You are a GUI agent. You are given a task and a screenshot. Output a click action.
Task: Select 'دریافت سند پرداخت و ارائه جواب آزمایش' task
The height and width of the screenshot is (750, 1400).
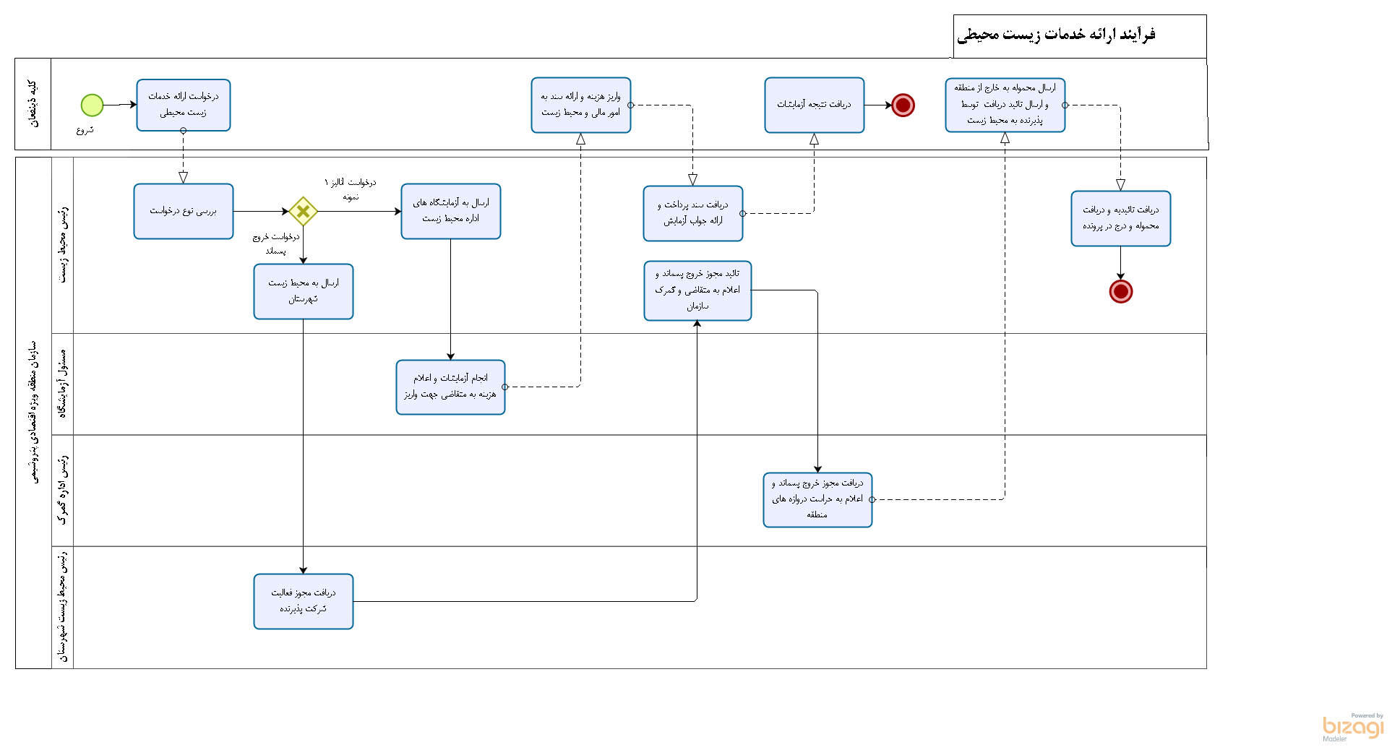coord(692,213)
